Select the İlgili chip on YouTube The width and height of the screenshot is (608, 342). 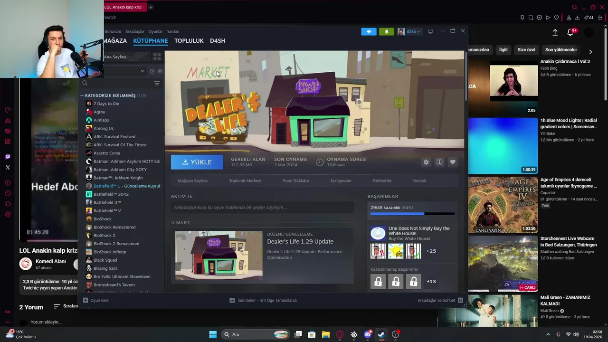(x=503, y=49)
